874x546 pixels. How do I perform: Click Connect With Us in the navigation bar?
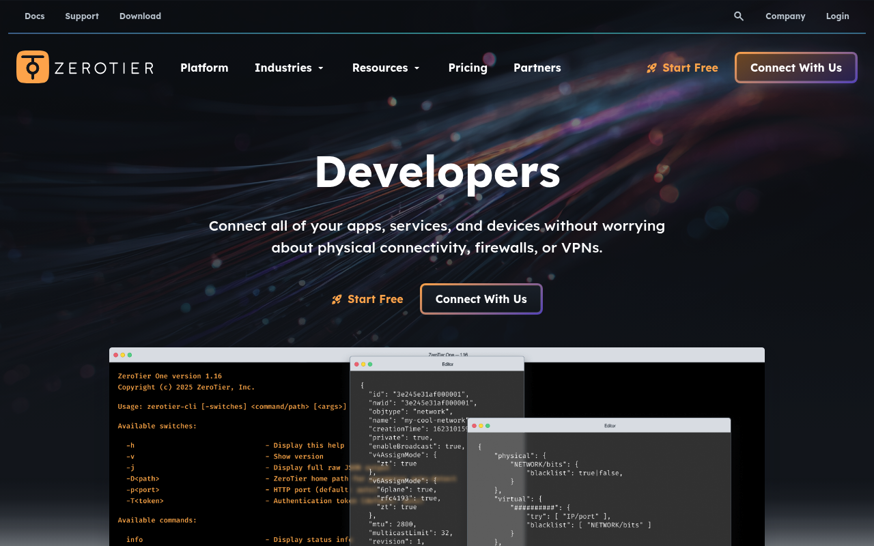point(796,68)
